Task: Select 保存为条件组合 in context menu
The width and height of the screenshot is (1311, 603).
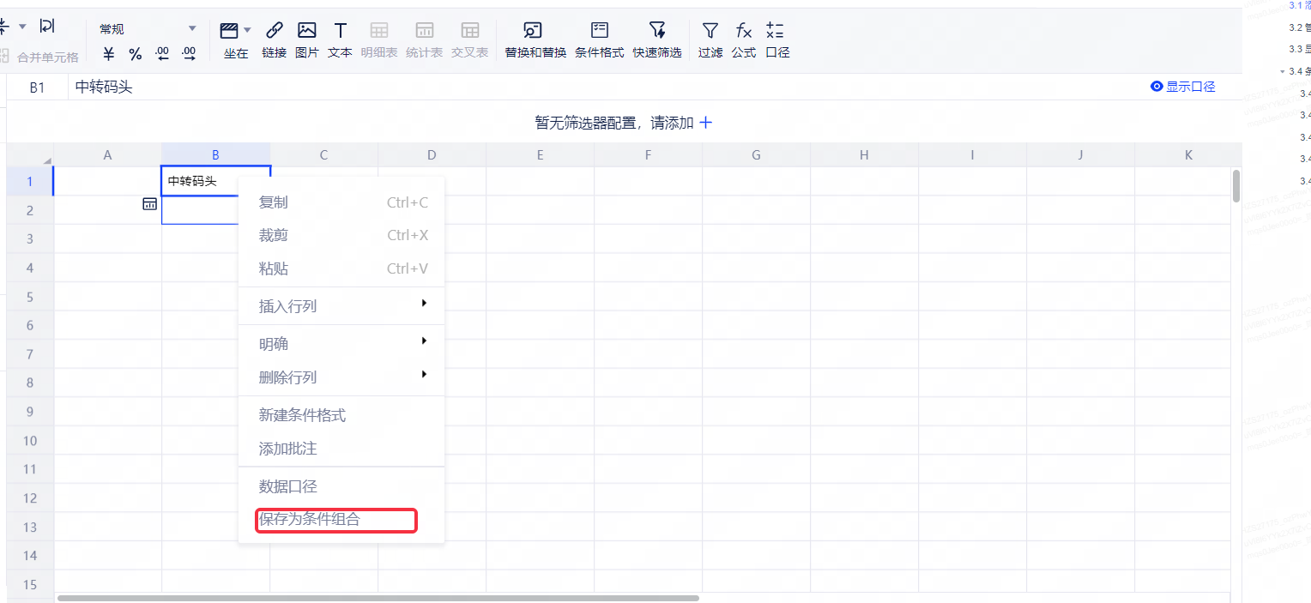Action: pyautogui.click(x=335, y=520)
